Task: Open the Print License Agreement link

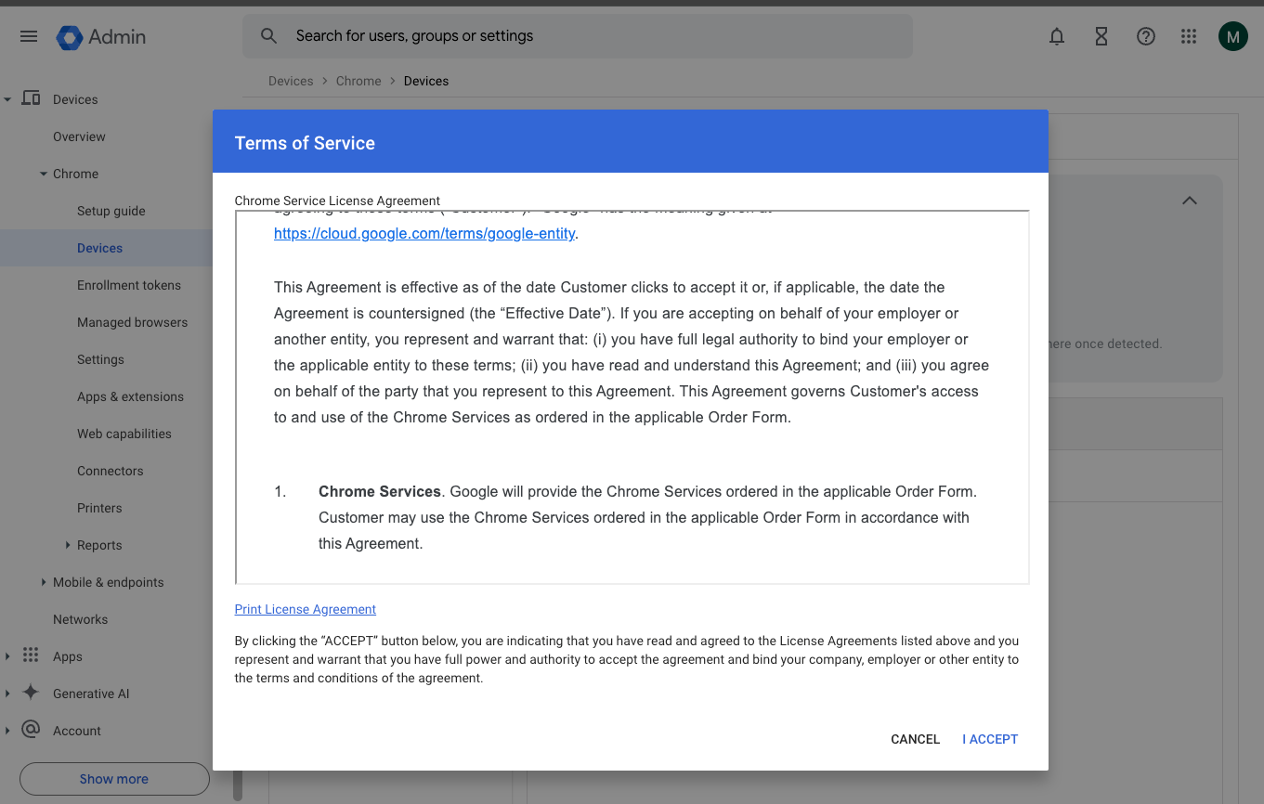Action: coord(306,609)
